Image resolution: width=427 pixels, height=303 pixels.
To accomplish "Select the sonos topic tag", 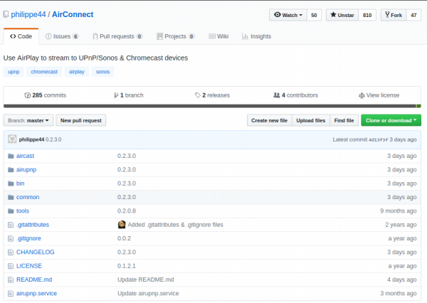I will pyautogui.click(x=102, y=72).
